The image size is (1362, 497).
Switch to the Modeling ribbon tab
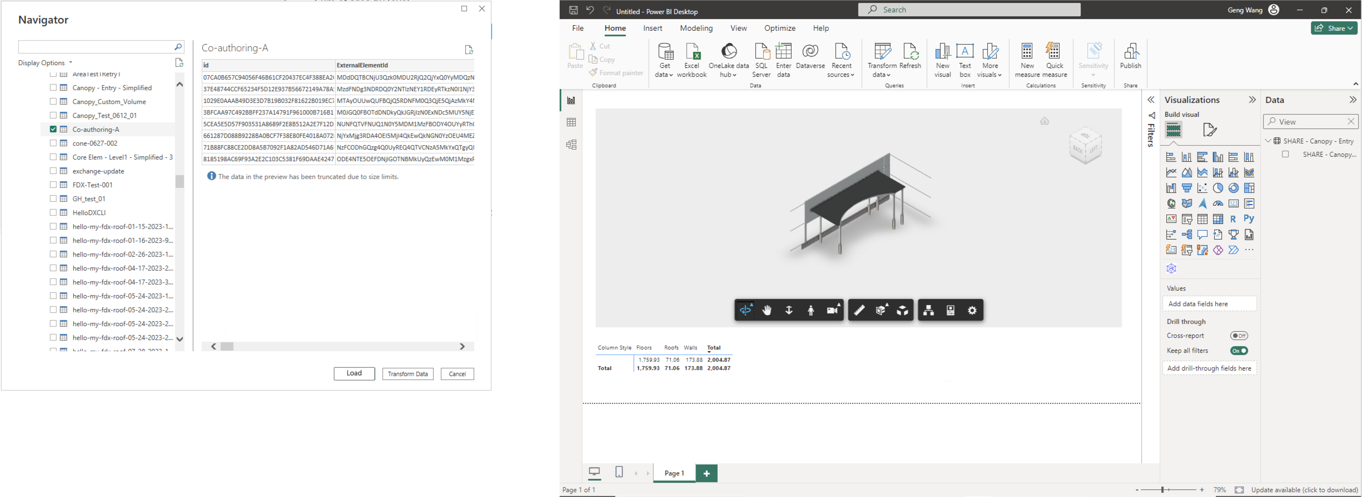coord(696,28)
